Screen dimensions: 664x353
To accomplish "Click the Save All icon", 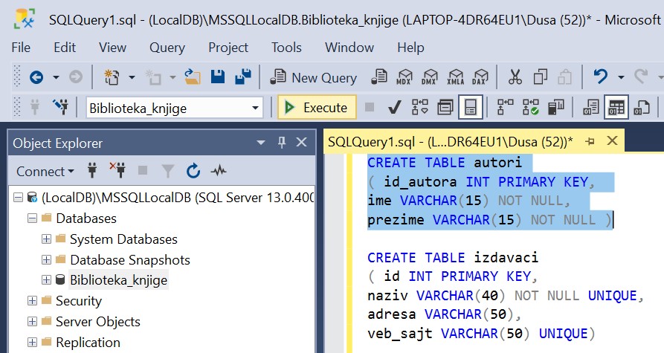I will pos(242,77).
